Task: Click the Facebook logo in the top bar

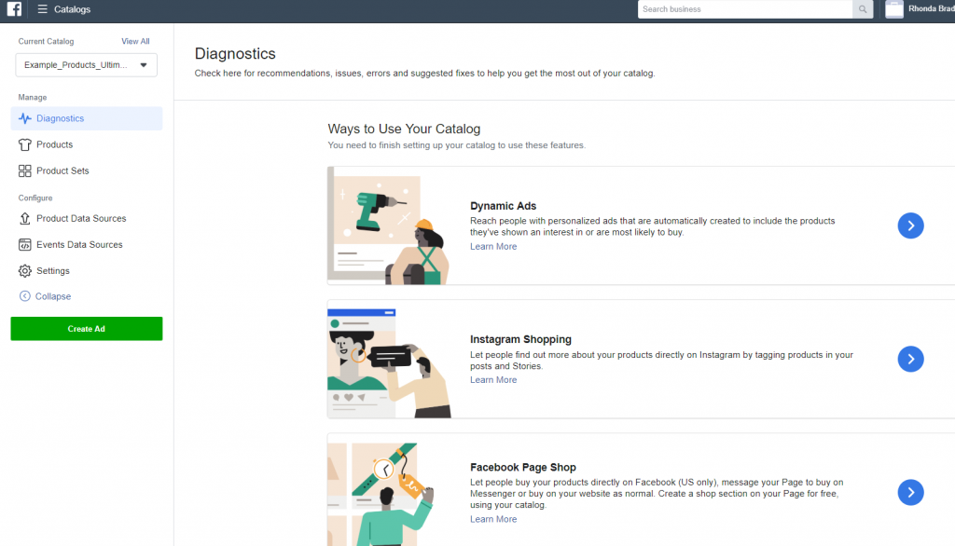Action: click(13, 9)
